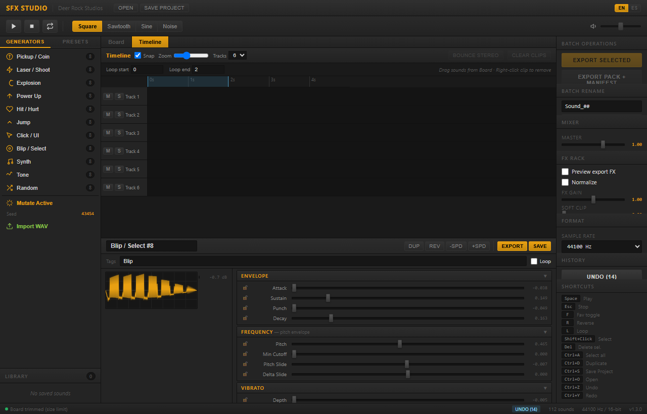Click the Click / UI cursor icon

point(10,135)
